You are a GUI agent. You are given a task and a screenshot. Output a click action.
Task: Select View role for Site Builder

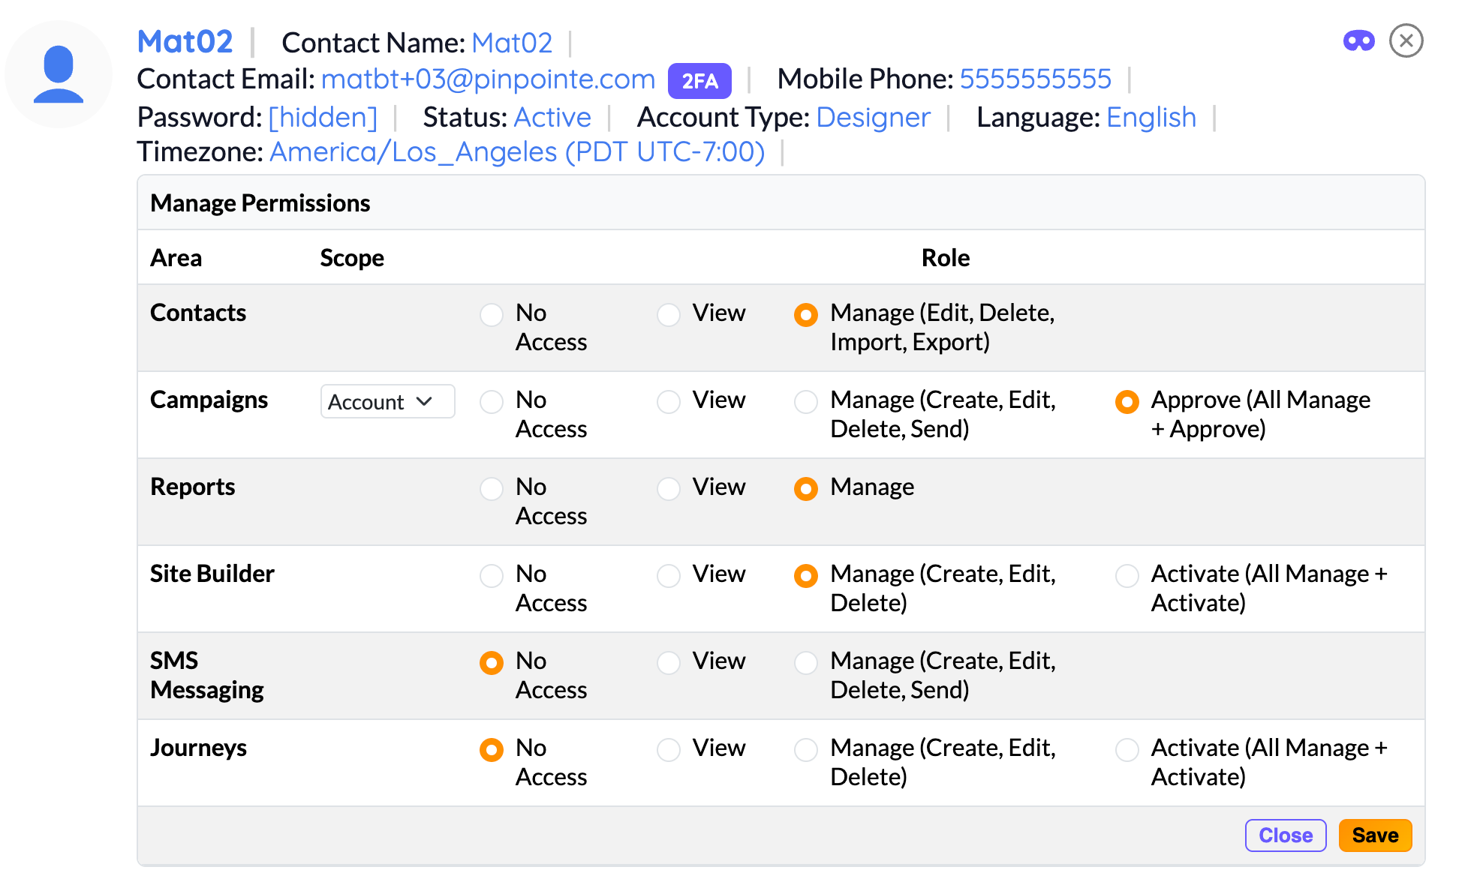[x=669, y=575]
